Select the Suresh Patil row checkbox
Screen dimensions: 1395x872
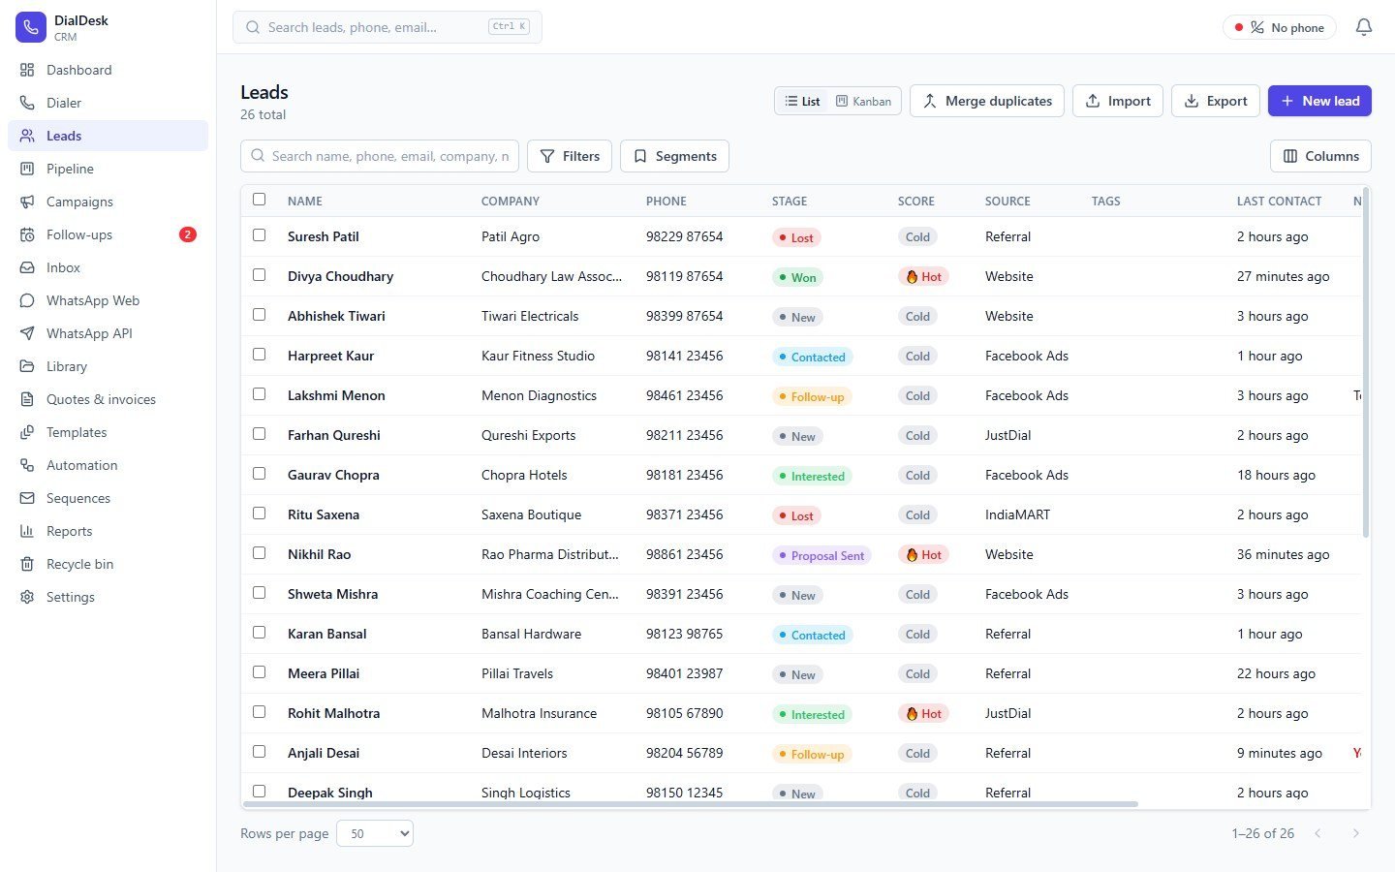[259, 235]
